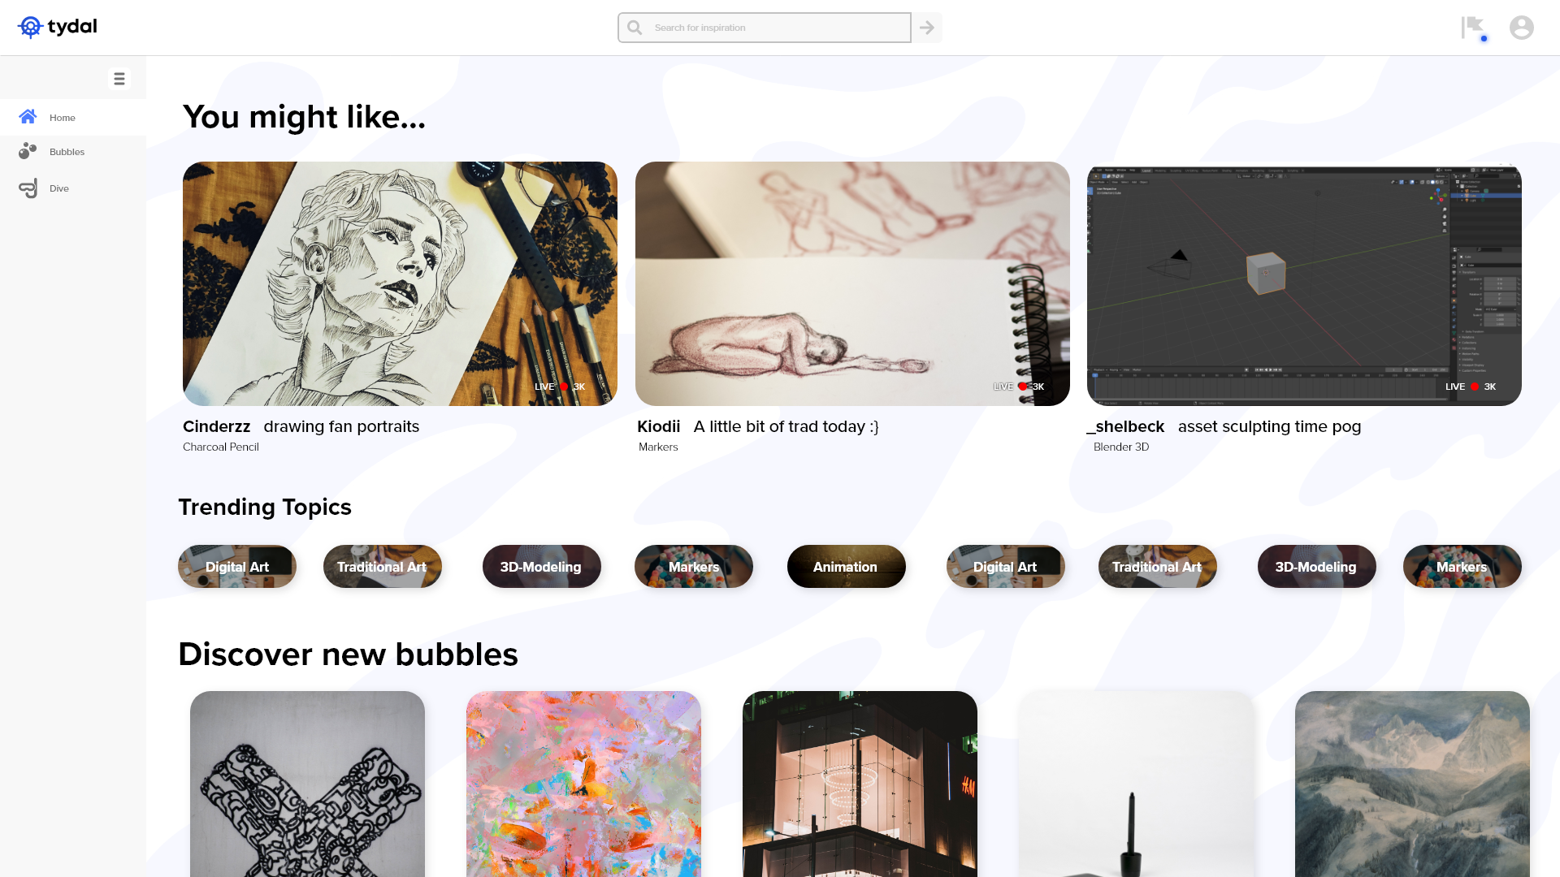Select the Animation trending topic

click(x=846, y=567)
